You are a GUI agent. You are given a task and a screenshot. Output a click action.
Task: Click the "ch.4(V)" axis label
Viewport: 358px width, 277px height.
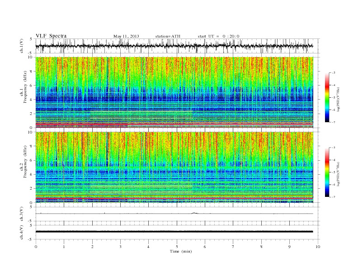click(x=22, y=232)
